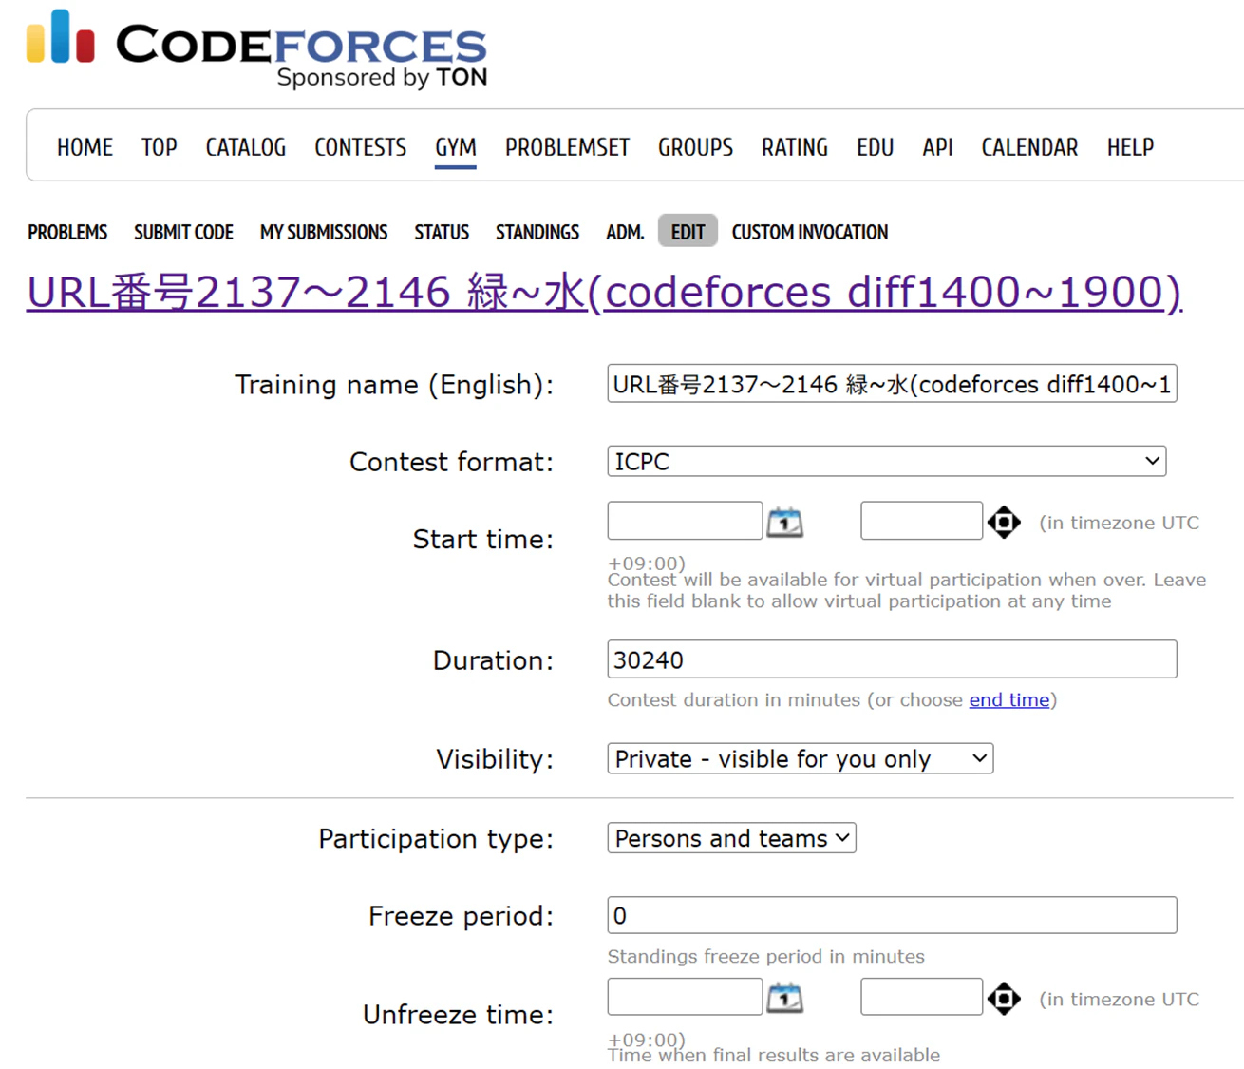This screenshot has height=1069, width=1244.
Task: Click the Start time clock field
Action: point(922,521)
